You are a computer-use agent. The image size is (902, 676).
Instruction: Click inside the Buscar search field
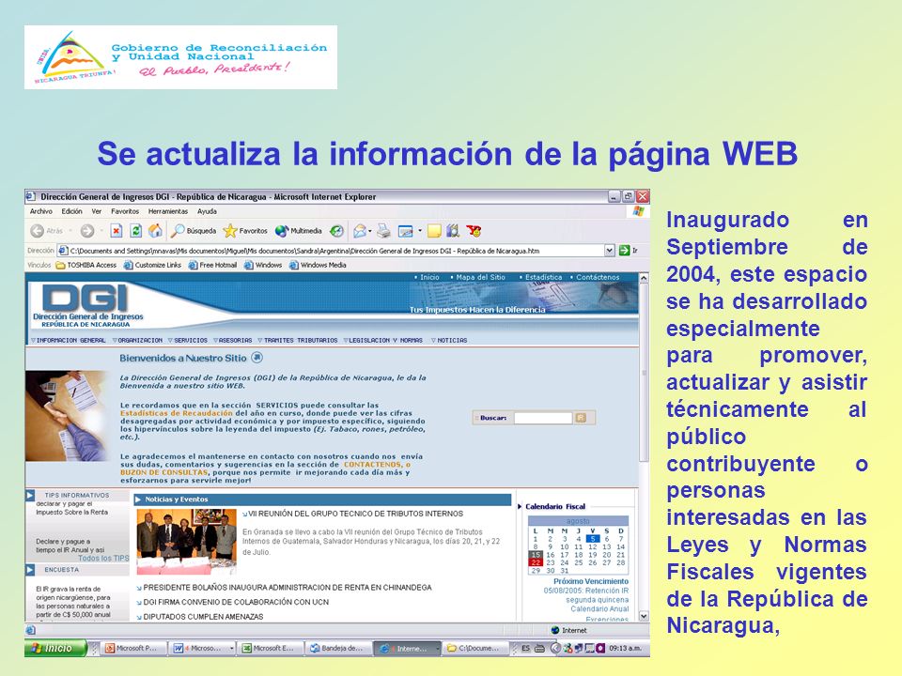[x=543, y=418]
